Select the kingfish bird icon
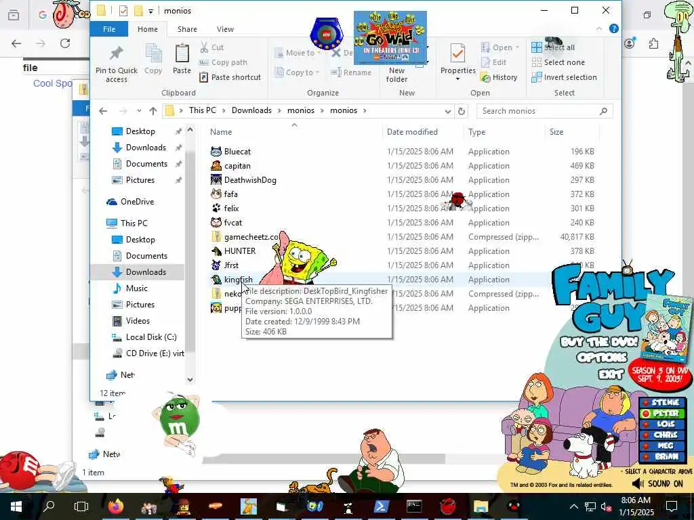The width and height of the screenshot is (694, 520). pyautogui.click(x=216, y=280)
